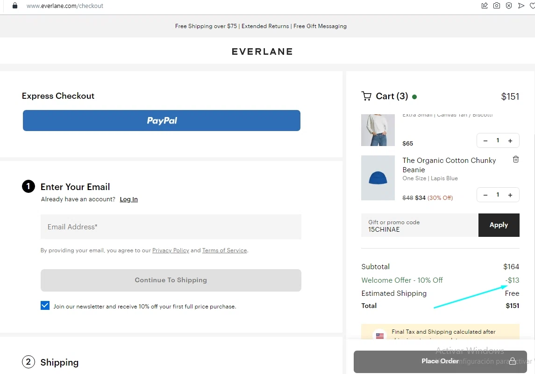Click the Subtotal $164 amount
The height and width of the screenshot is (374, 535).
point(511,267)
